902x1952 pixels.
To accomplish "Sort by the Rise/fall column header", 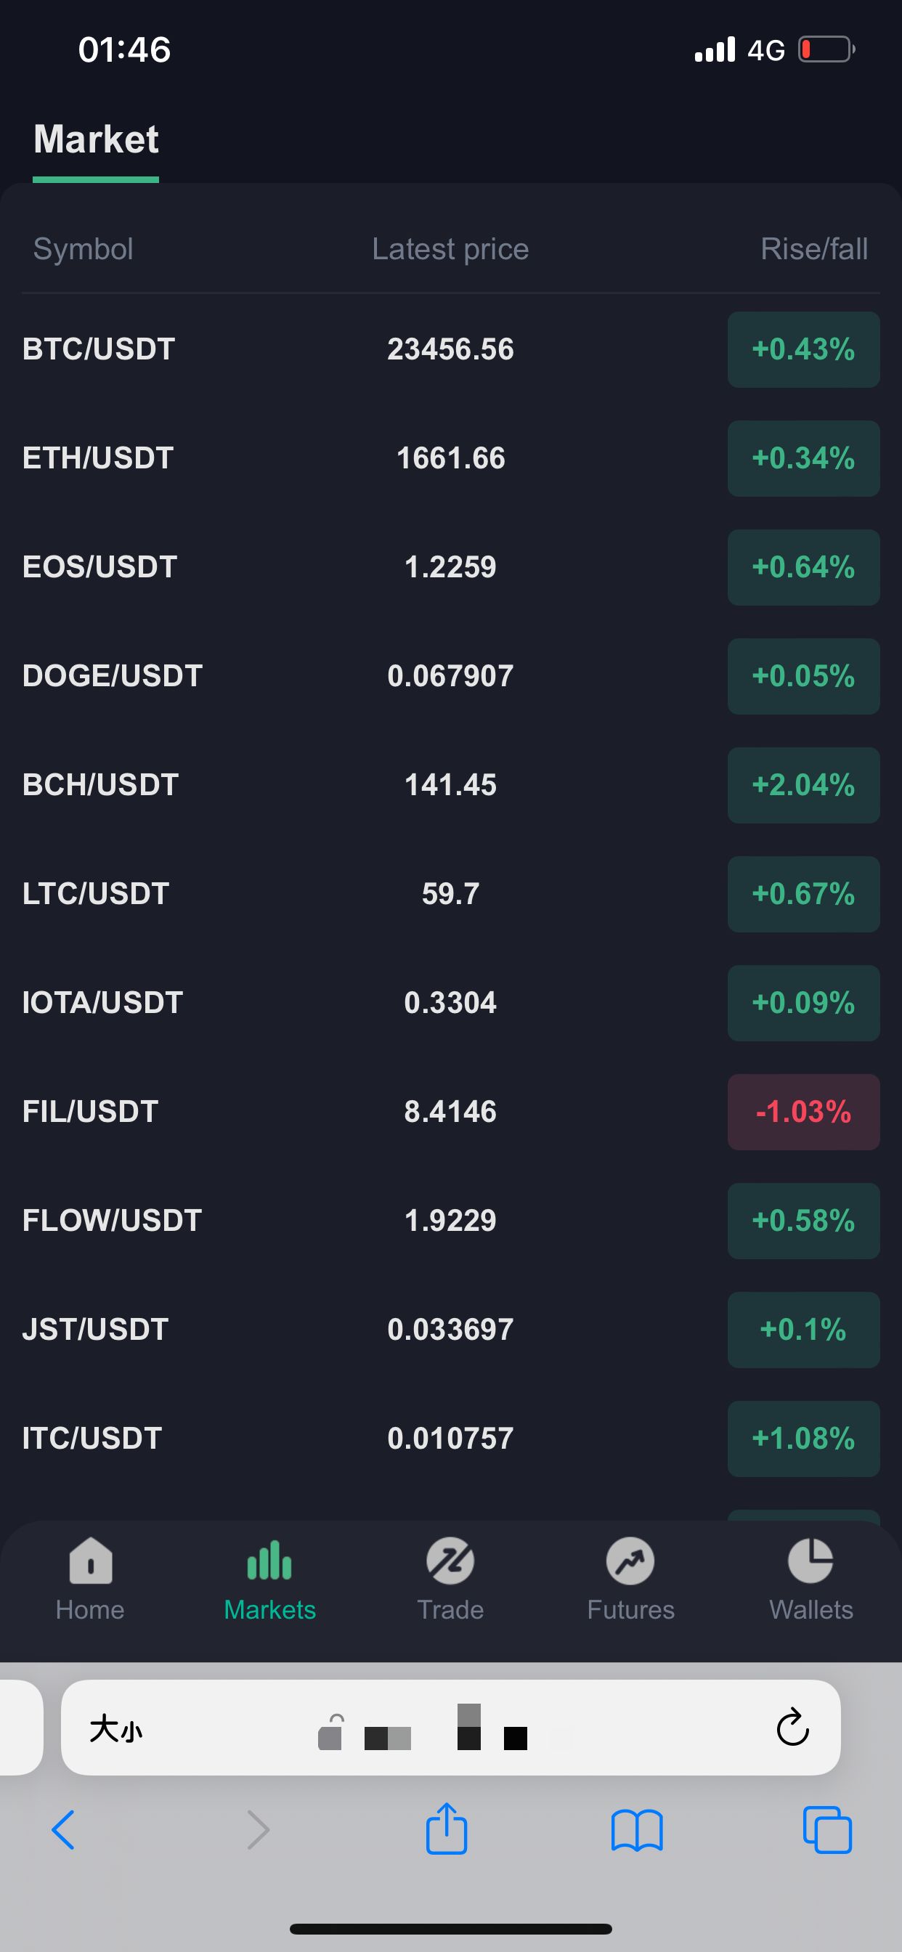I will point(813,249).
